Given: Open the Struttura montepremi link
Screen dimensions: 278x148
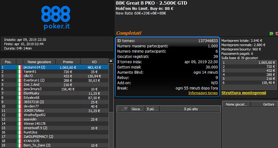Looking at the screenshot, I should 244,93.
